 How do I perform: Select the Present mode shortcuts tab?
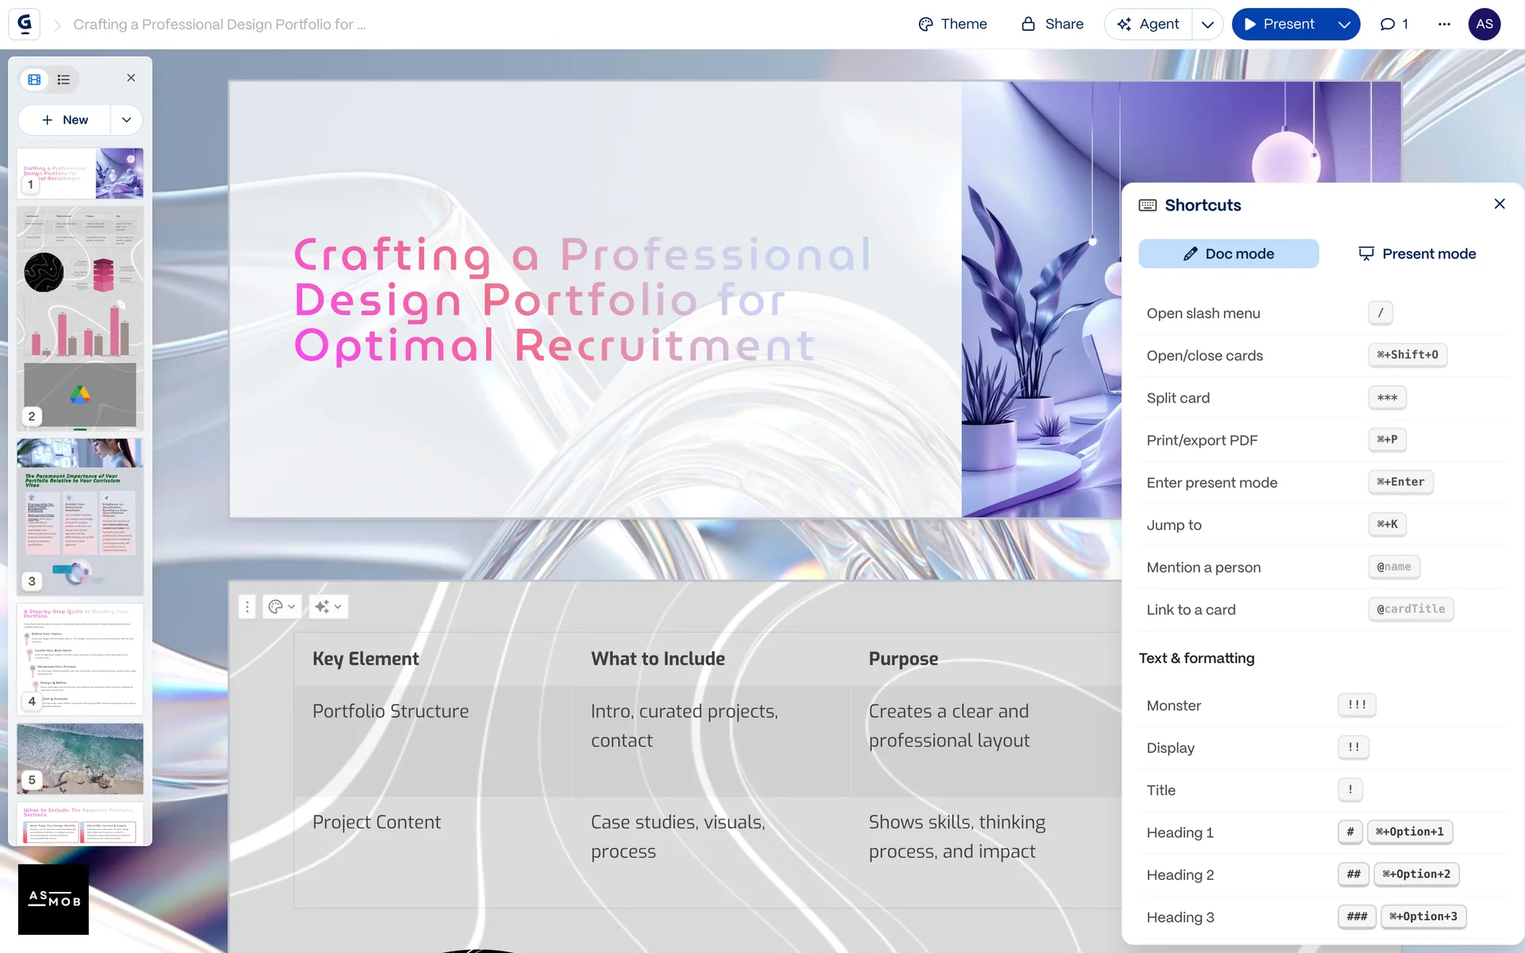point(1417,253)
